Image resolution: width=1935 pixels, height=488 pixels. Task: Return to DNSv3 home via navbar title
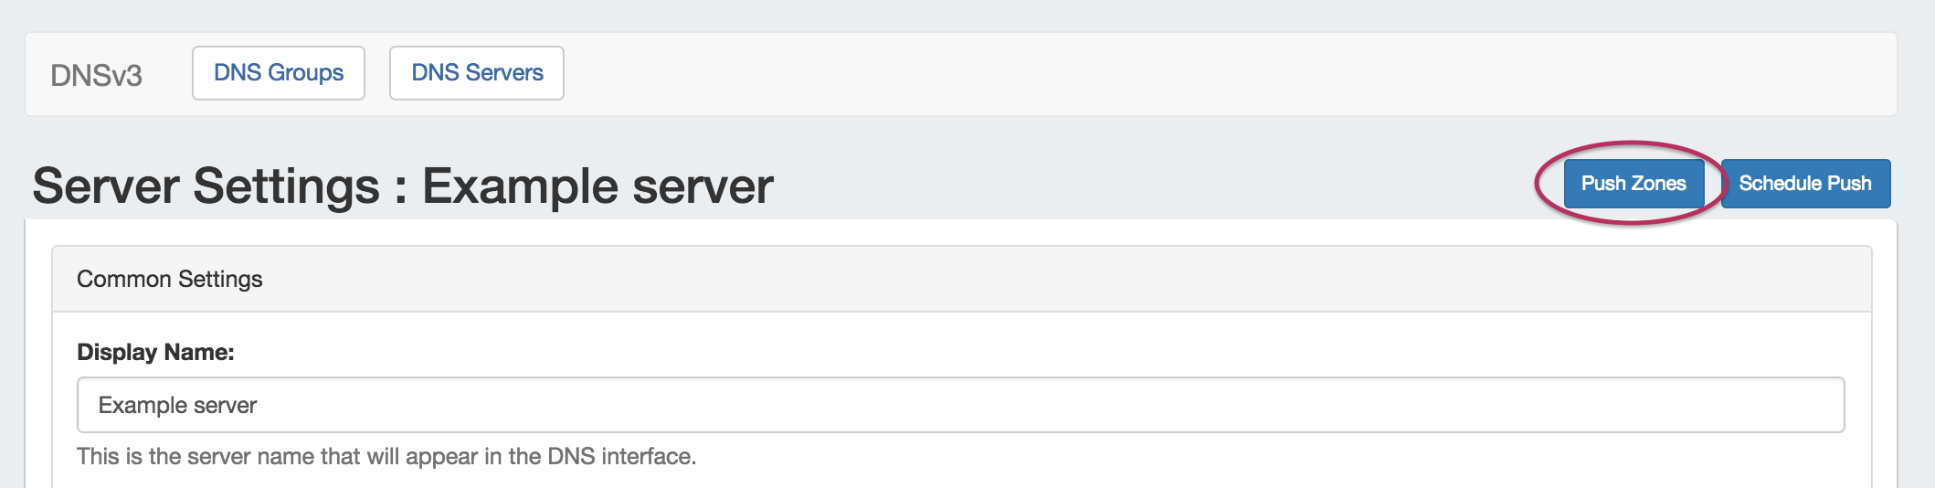tap(96, 75)
